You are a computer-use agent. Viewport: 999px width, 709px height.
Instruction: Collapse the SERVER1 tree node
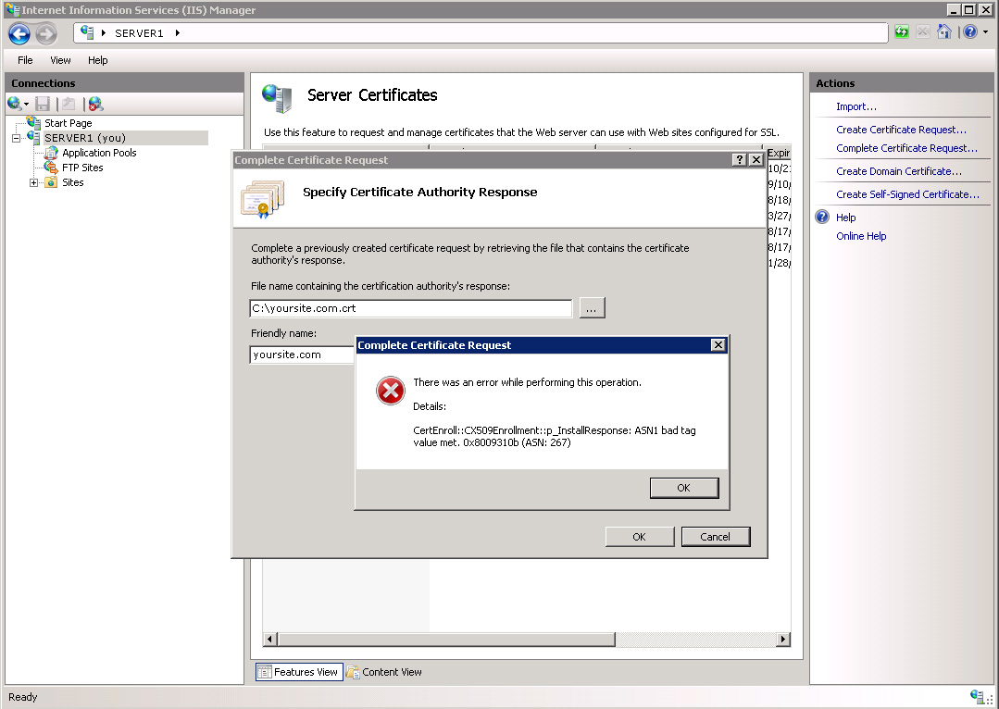(x=17, y=138)
